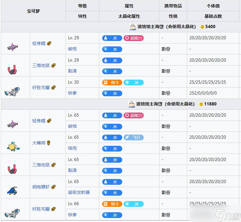Open the 大嘴鸥 link
241x222 pixels.
pos(39,143)
